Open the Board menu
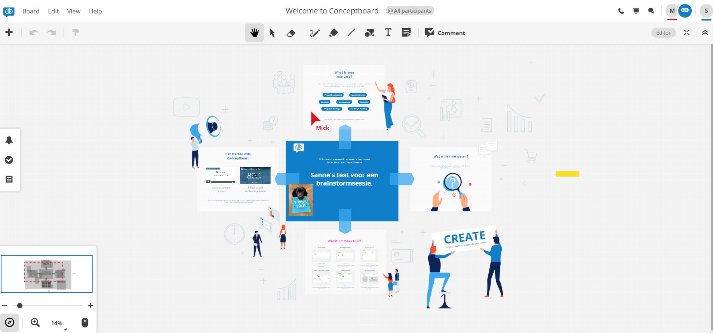713x333 pixels. (31, 11)
